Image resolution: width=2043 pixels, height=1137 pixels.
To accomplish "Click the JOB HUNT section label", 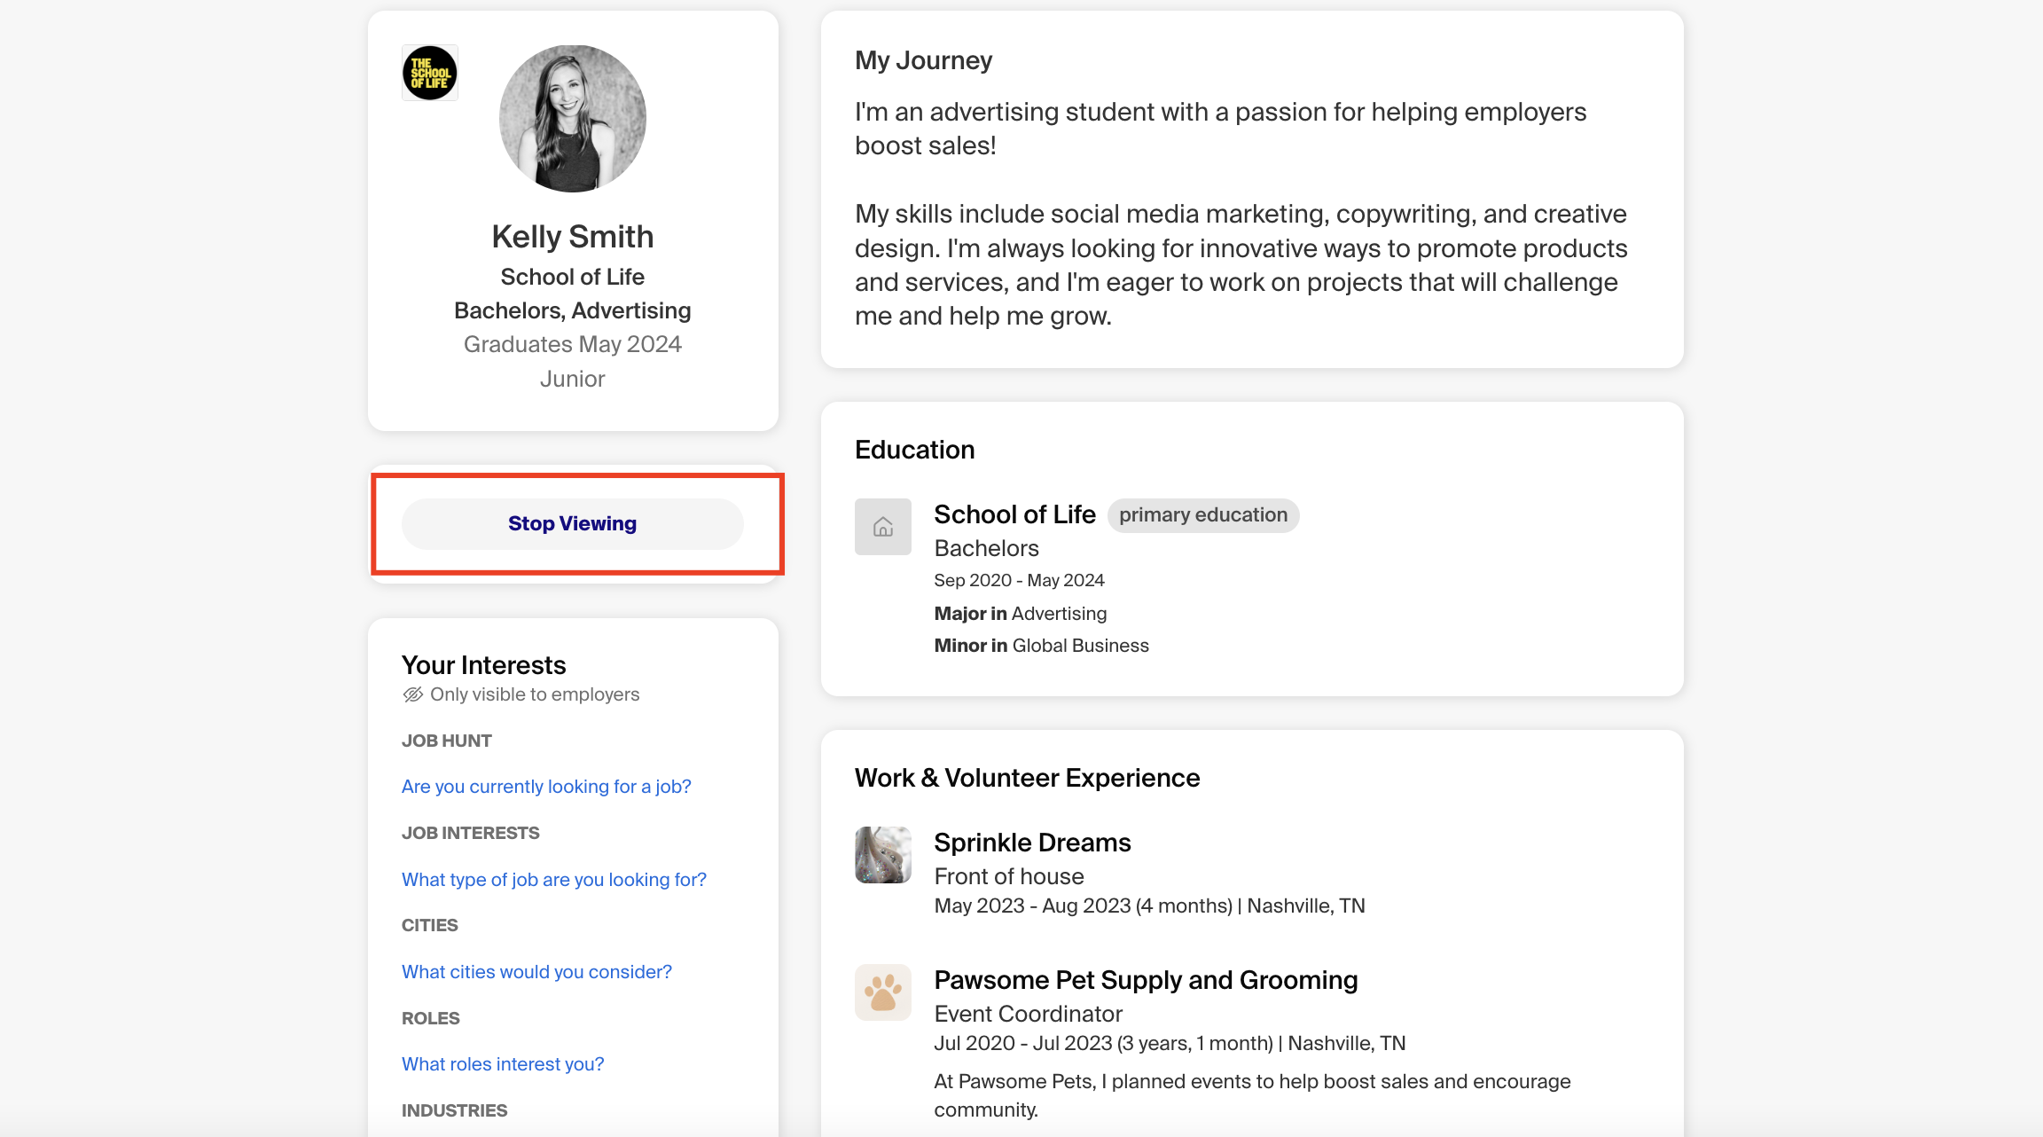I will tap(447, 741).
